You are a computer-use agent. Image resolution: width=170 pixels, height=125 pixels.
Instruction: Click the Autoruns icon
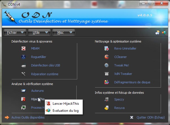point(23,91)
